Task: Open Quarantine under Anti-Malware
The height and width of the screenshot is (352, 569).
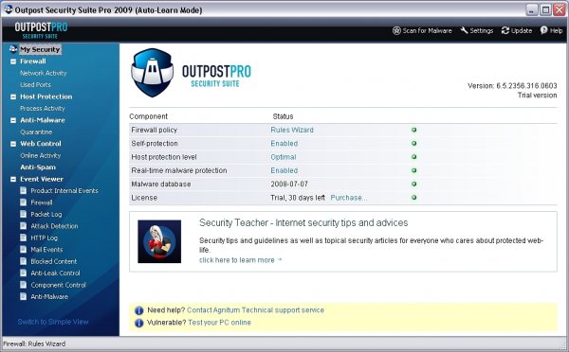Action: [36, 132]
